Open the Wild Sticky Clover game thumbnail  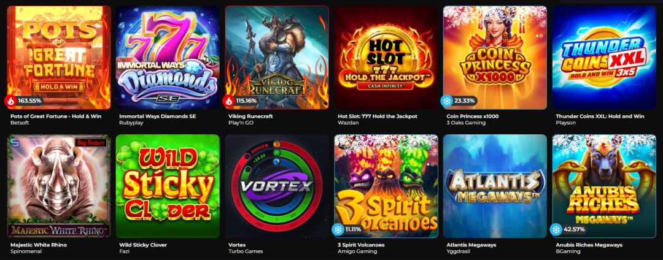click(168, 186)
